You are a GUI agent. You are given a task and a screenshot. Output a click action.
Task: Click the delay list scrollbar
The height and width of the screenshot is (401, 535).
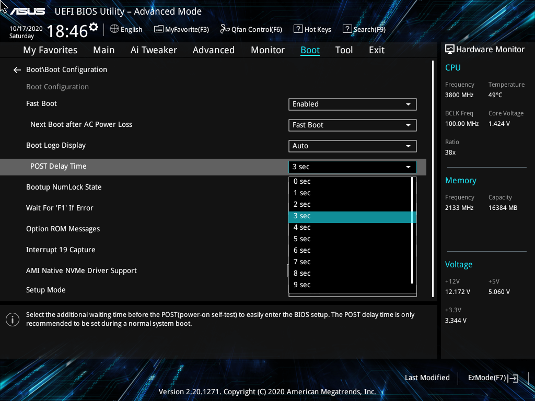click(x=412, y=230)
